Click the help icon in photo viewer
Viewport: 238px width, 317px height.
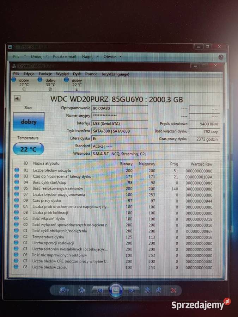click(x=221, y=57)
